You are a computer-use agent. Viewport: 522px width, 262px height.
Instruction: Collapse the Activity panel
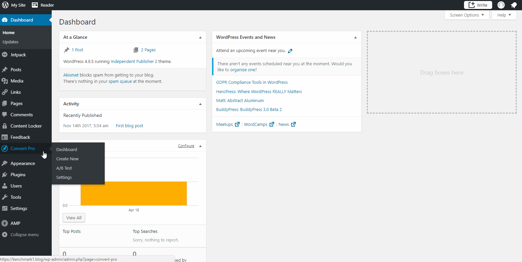coord(200,104)
